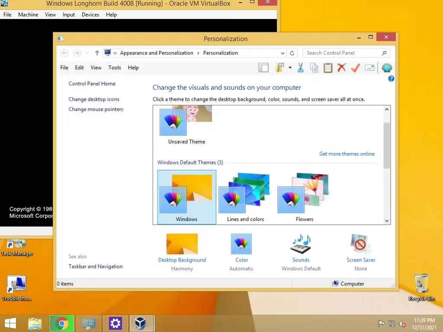The image size is (443, 332).
Task: Open VirtualBox Machine menu
Action: [x=28, y=15]
